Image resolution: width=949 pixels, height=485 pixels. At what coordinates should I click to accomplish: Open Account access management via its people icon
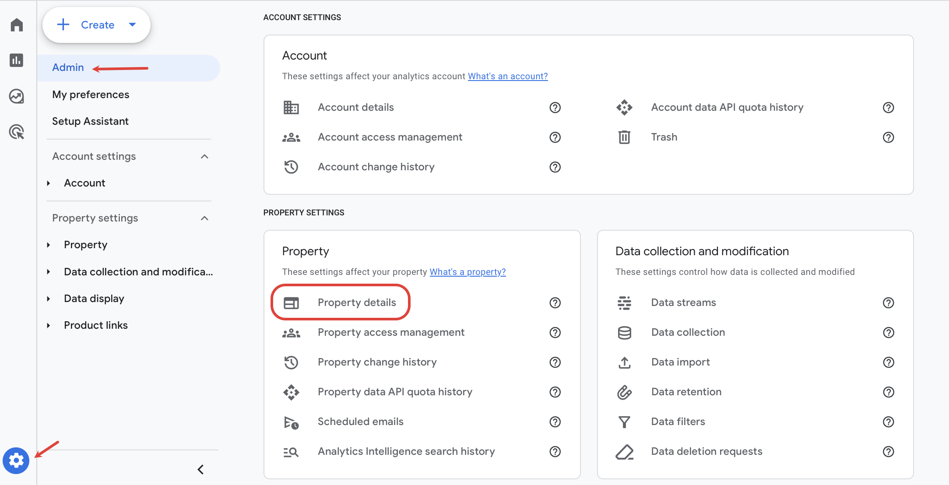tap(292, 137)
